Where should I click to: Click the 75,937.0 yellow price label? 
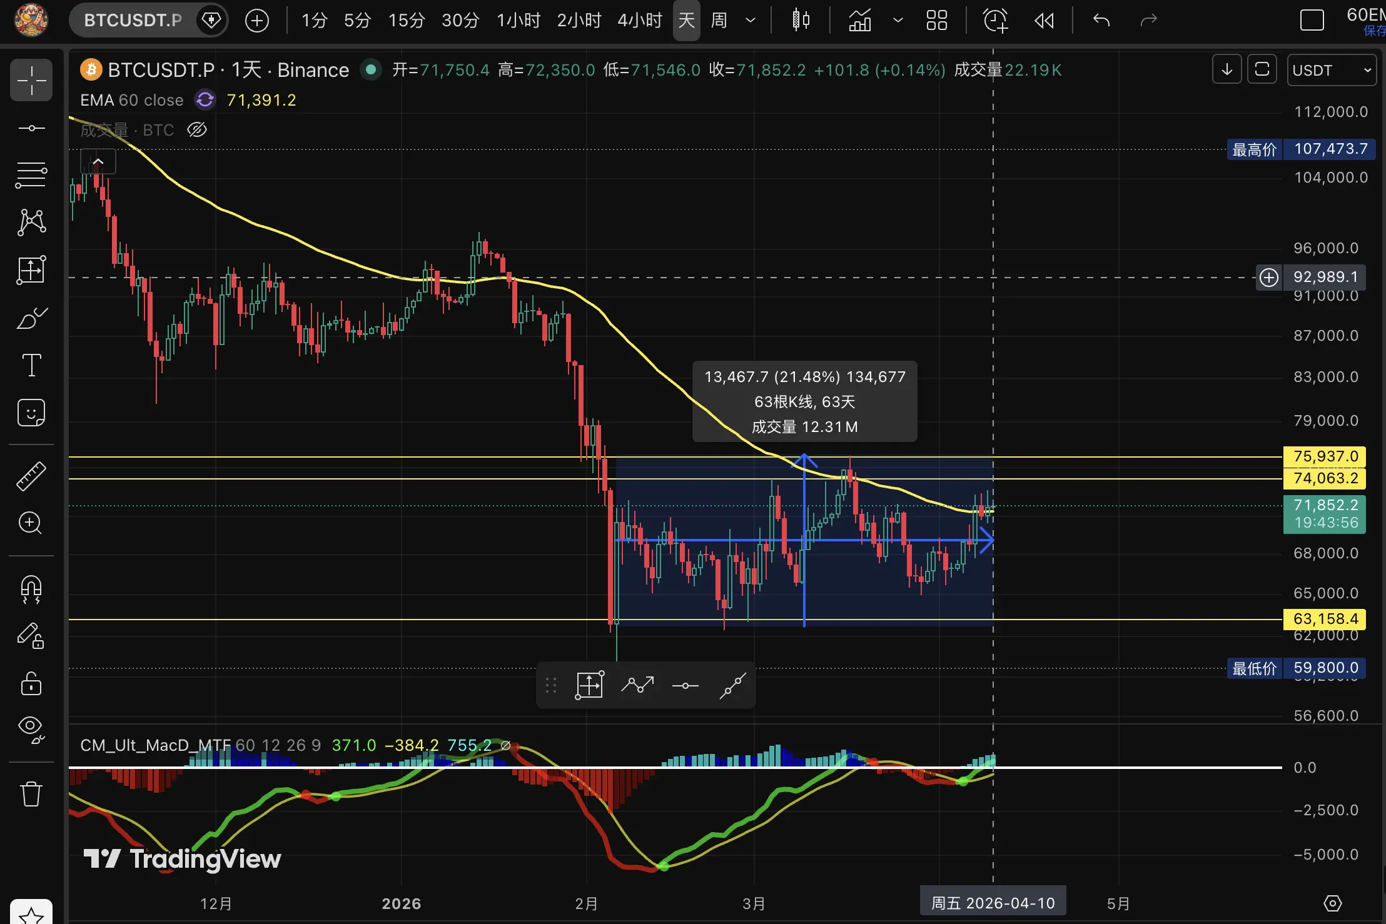(1325, 456)
